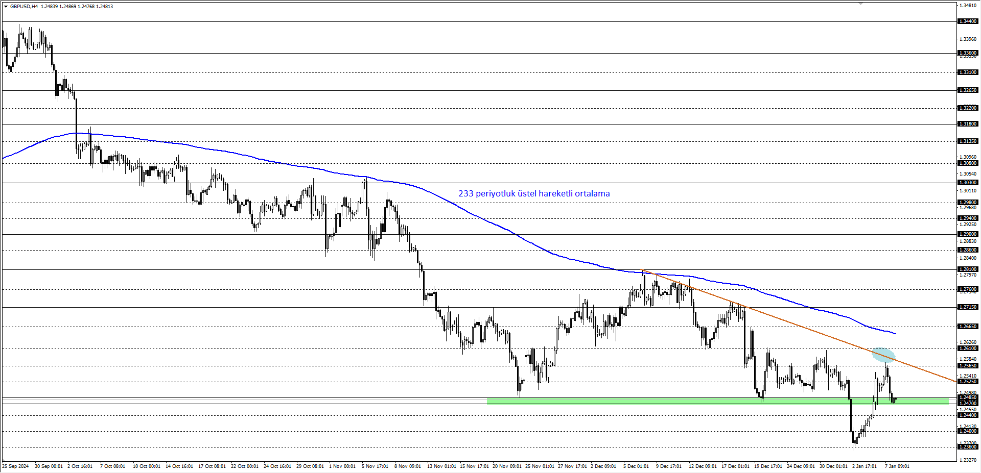981x473 pixels.
Task: Click the 1.27600 price level label
Action: [968, 289]
